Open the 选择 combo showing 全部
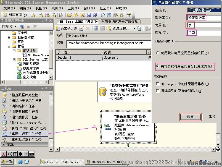 pyautogui.click(x=204, y=33)
